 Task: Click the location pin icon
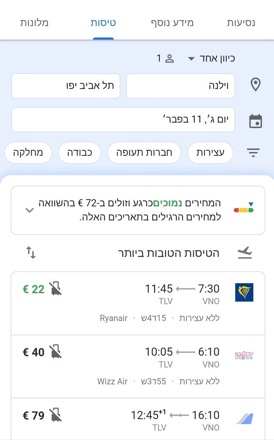(255, 85)
